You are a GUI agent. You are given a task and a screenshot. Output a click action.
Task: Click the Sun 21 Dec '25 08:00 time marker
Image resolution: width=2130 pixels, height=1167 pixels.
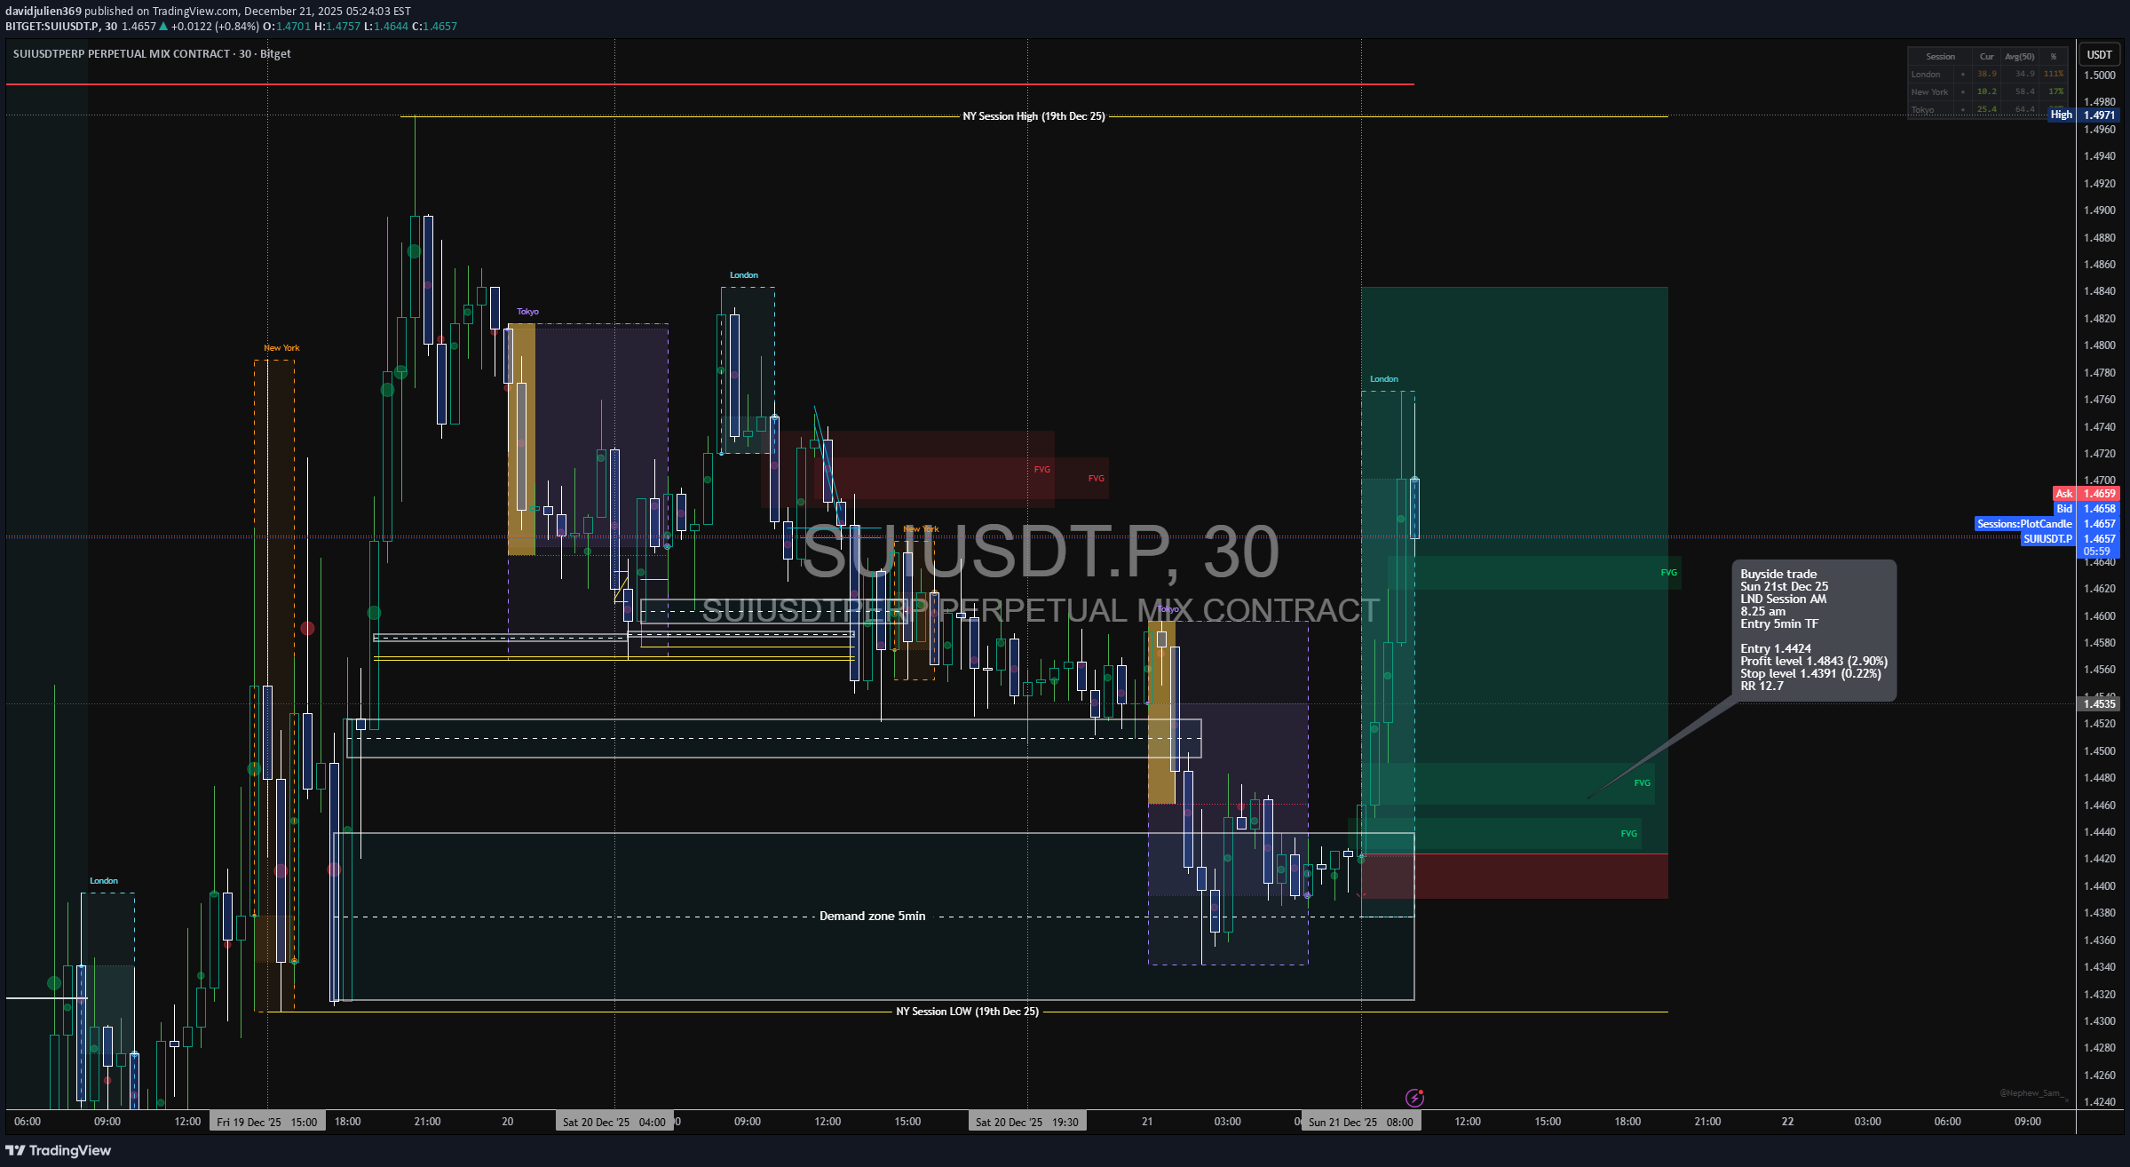click(x=1360, y=1123)
